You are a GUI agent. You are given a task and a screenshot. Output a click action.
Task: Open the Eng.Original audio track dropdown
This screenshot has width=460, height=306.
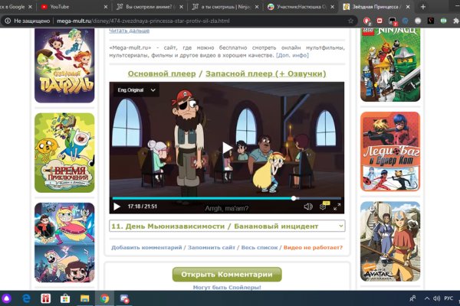(135, 90)
